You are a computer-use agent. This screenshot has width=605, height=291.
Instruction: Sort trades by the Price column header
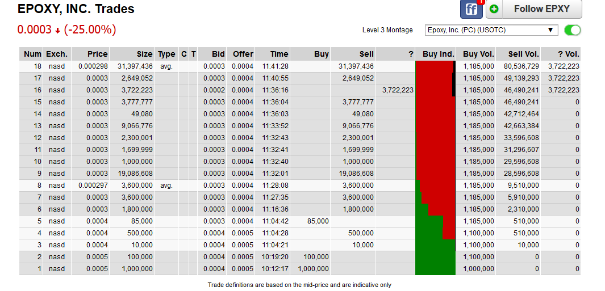click(97, 54)
